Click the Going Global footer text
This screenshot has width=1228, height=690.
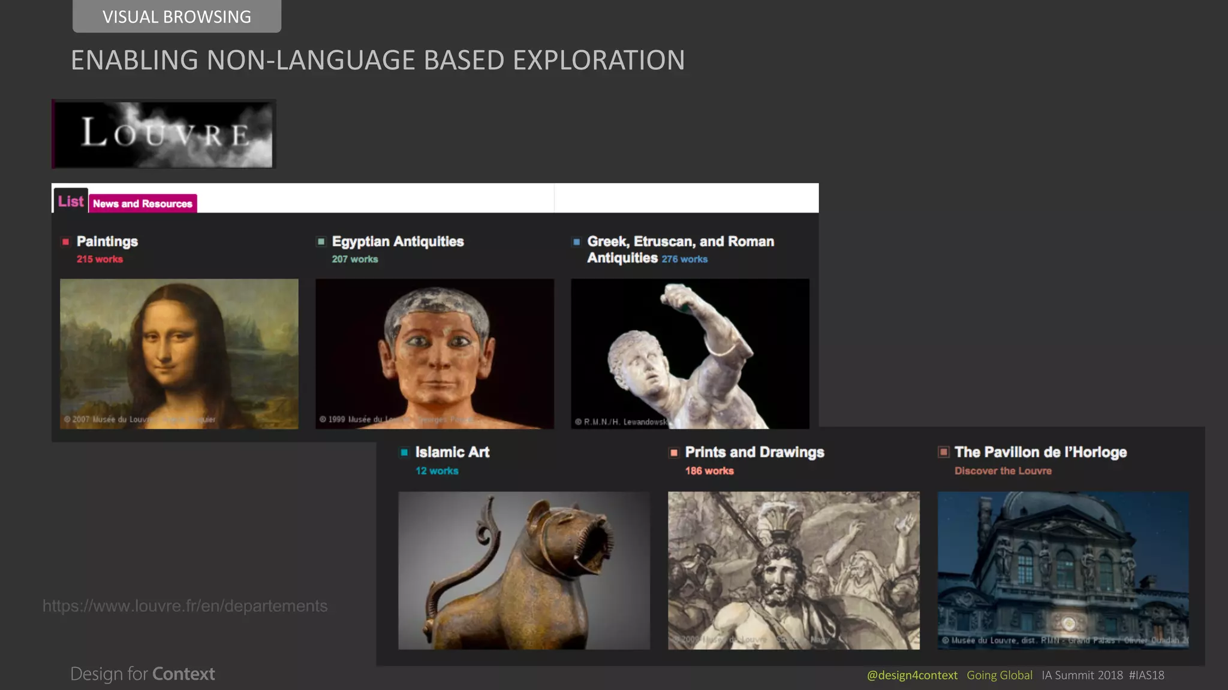coord(1000,675)
